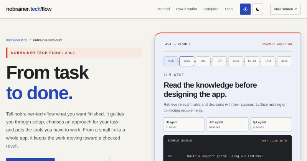Screen dimensions: 307x161
Task: Select the Wiki workflow stage
Action: point(187,61)
